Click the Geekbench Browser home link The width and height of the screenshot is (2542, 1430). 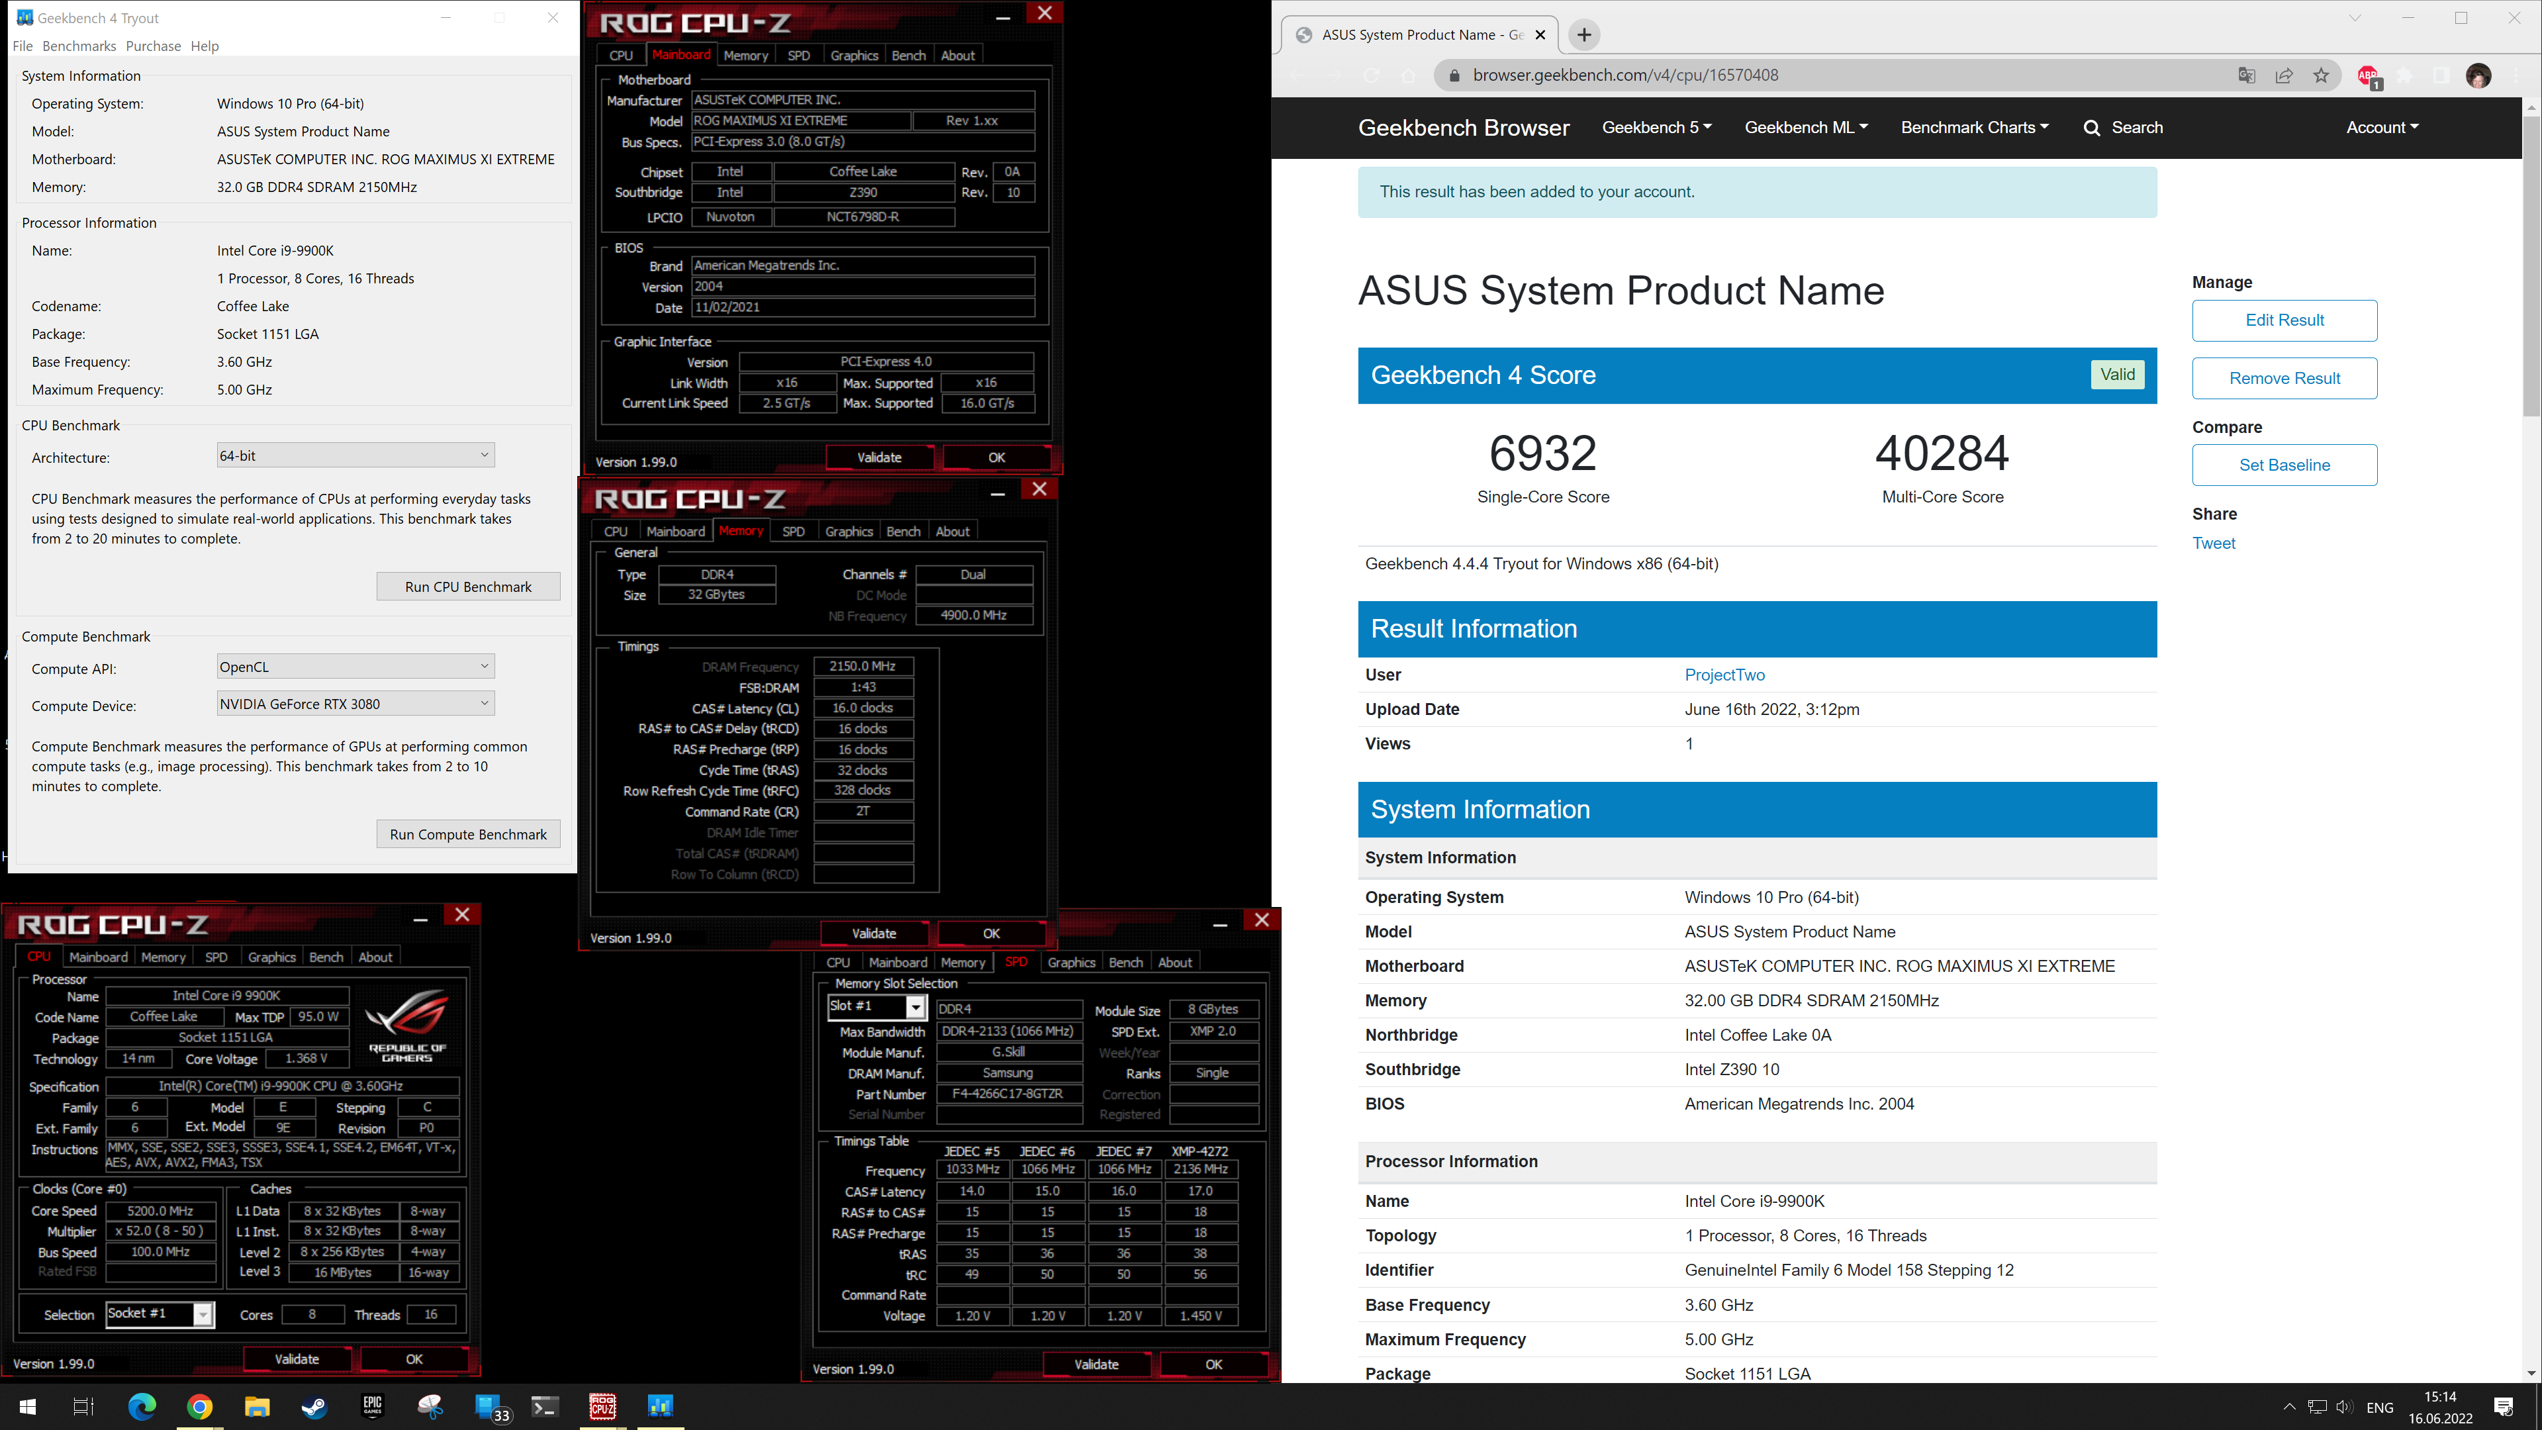tap(1464, 127)
